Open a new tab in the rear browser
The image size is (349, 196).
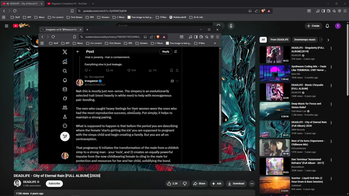point(93,4)
